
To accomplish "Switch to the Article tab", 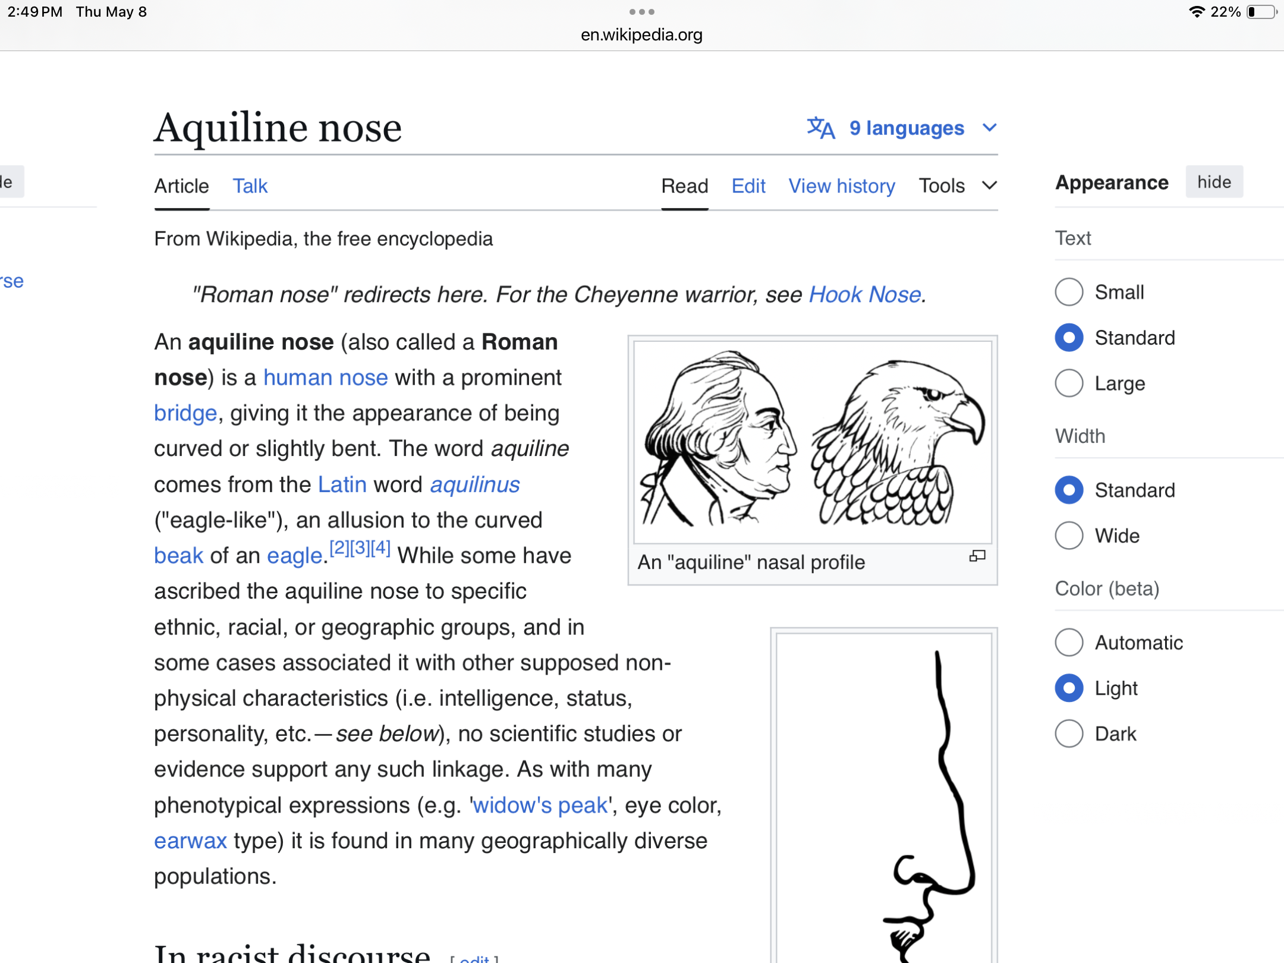I will pos(181,186).
